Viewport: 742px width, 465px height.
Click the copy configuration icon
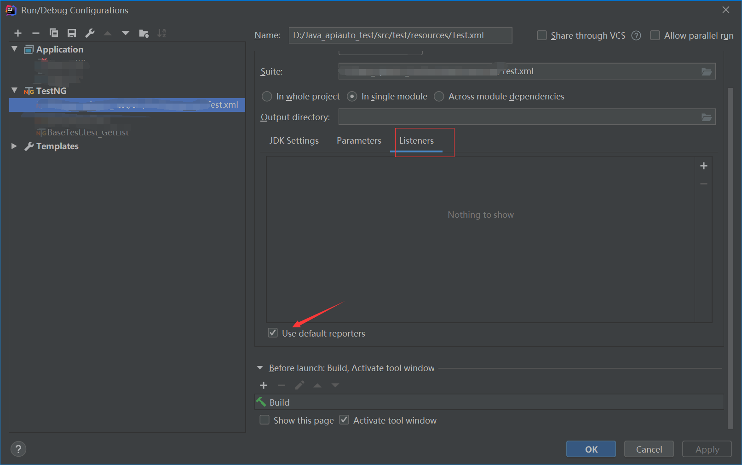coord(54,33)
